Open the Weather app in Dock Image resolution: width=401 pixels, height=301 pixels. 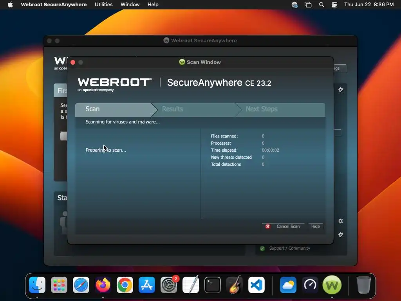coord(288,285)
